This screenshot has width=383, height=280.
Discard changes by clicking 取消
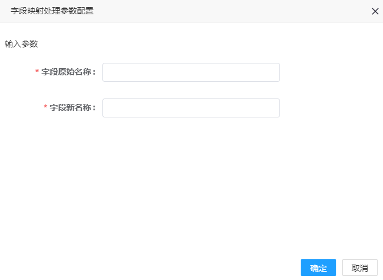pos(360,268)
